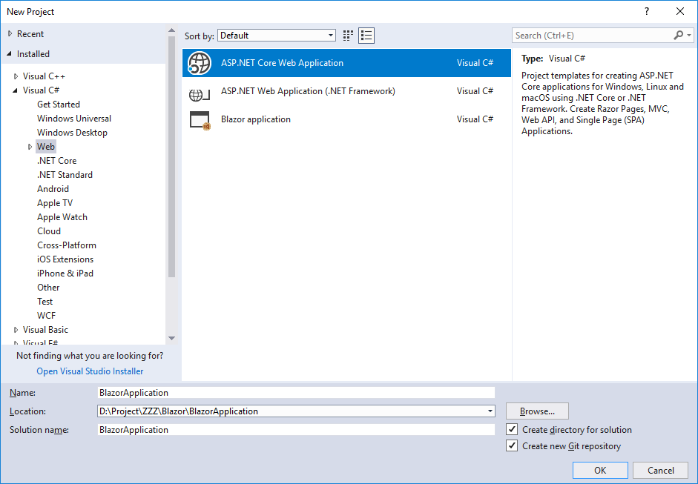Click the Solution name input field
Screen dimensions: 698x484
coord(296,430)
